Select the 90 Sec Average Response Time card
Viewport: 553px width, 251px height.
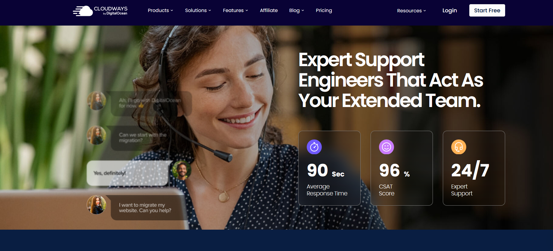click(329, 168)
